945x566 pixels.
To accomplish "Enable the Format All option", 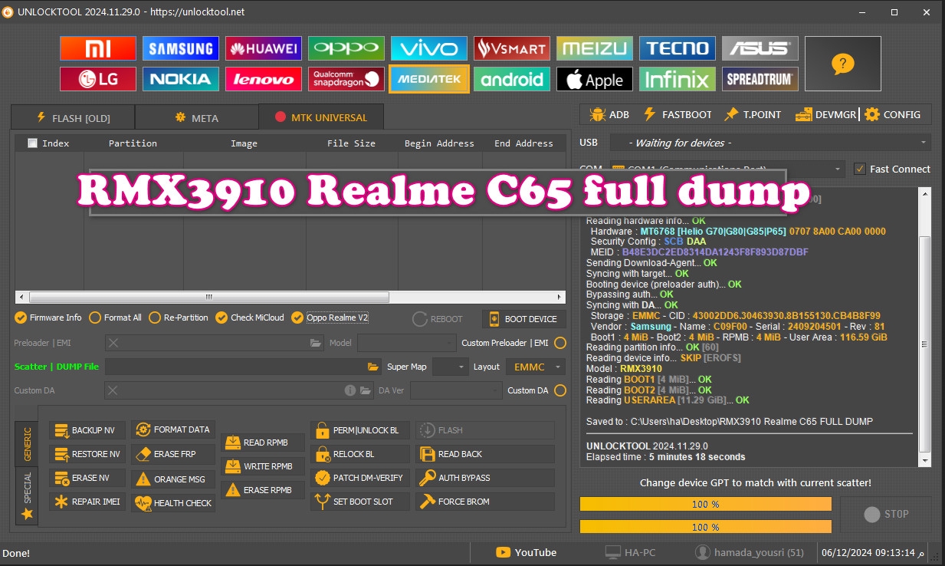I will click(95, 318).
